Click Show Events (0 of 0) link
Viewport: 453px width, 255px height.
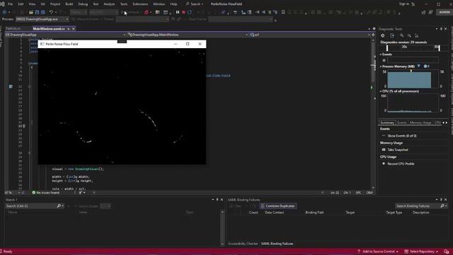[x=402, y=136]
